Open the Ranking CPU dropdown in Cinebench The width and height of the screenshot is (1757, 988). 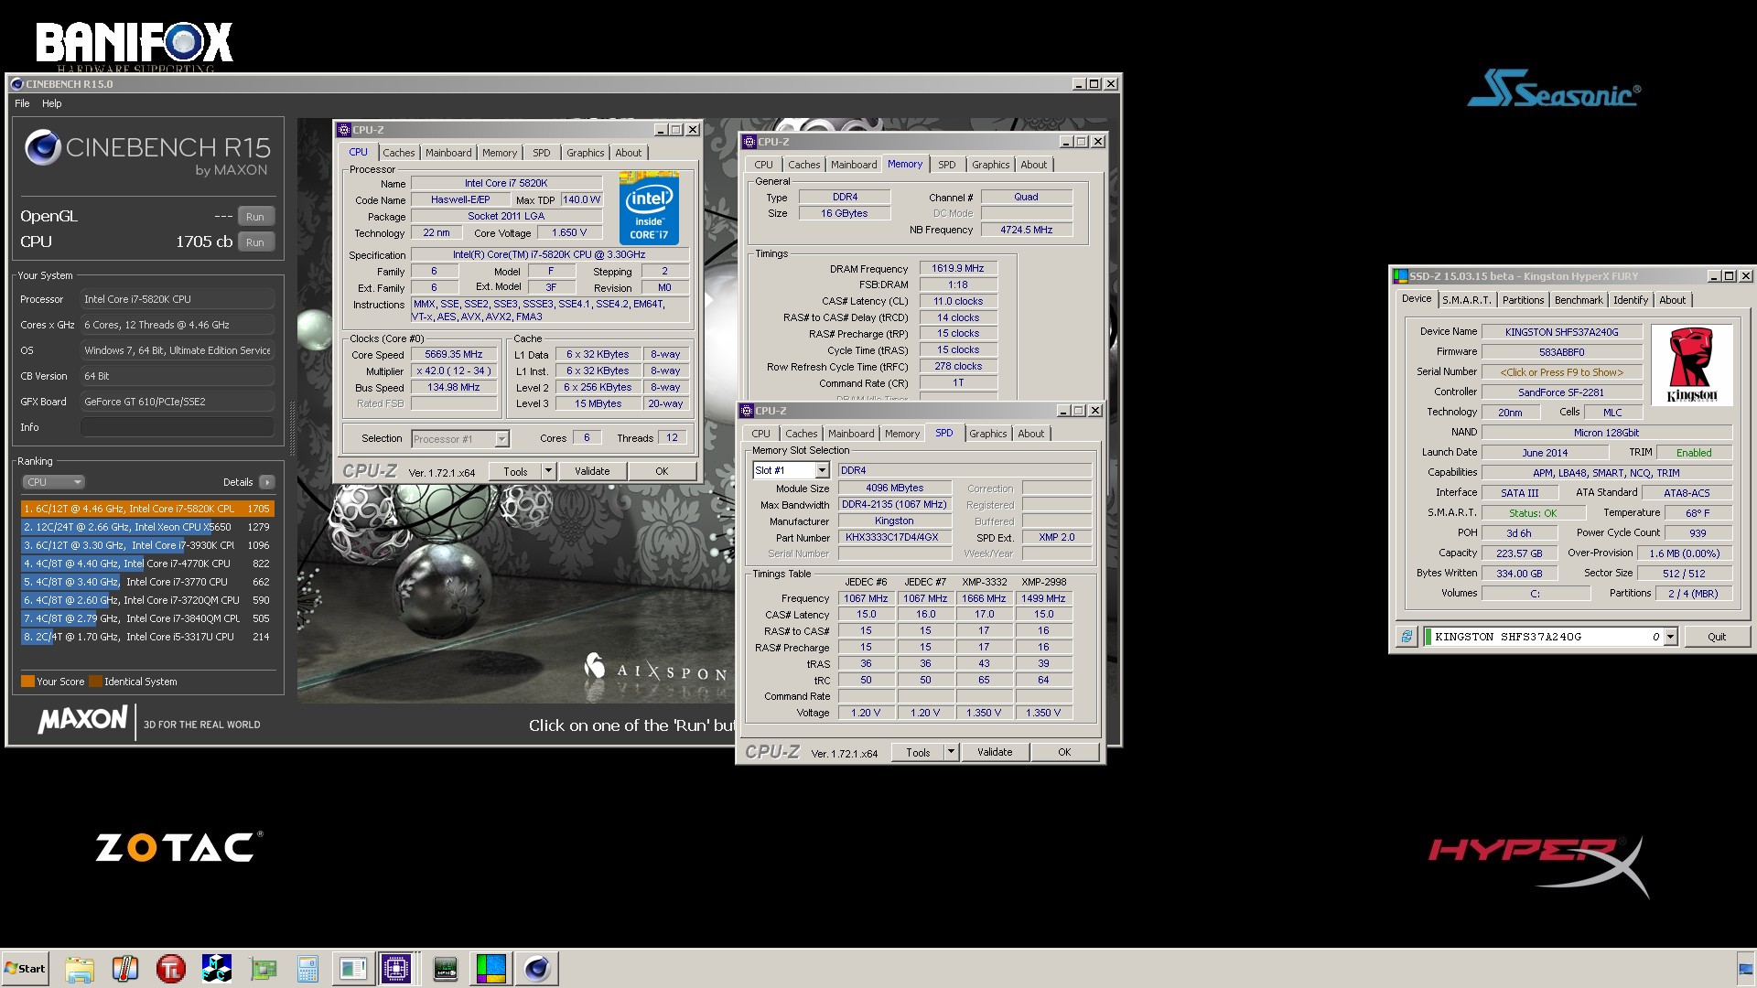(53, 482)
